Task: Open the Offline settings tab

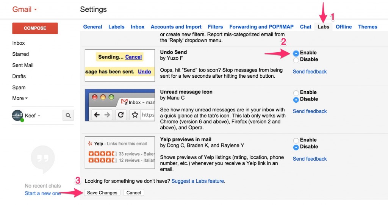Action: 344,27
